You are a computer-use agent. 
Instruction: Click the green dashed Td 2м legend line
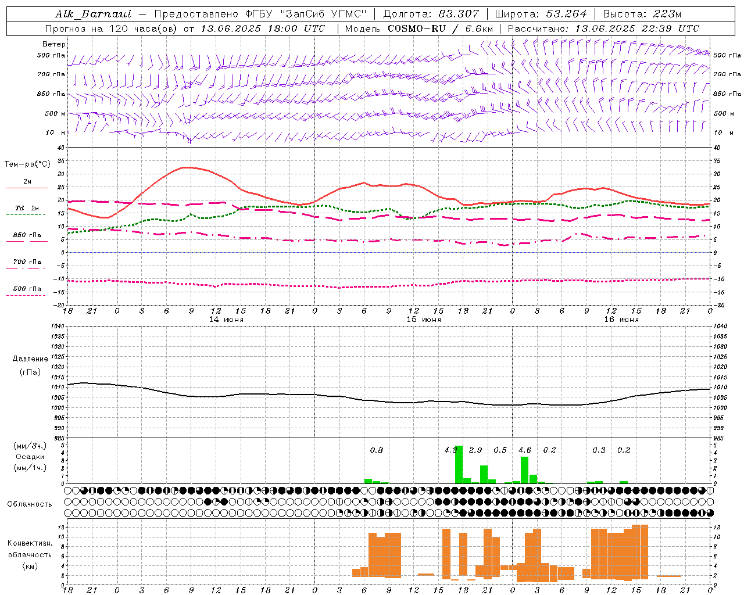pos(26,214)
